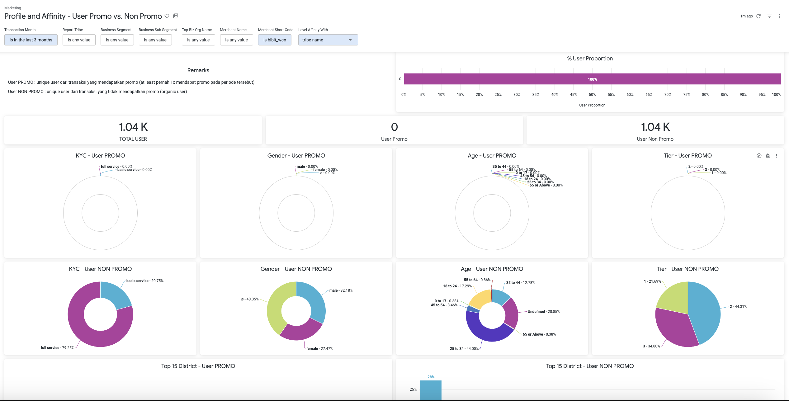Open alerts bell on Tier - User PROMO
The width and height of the screenshot is (789, 401).
(x=768, y=156)
